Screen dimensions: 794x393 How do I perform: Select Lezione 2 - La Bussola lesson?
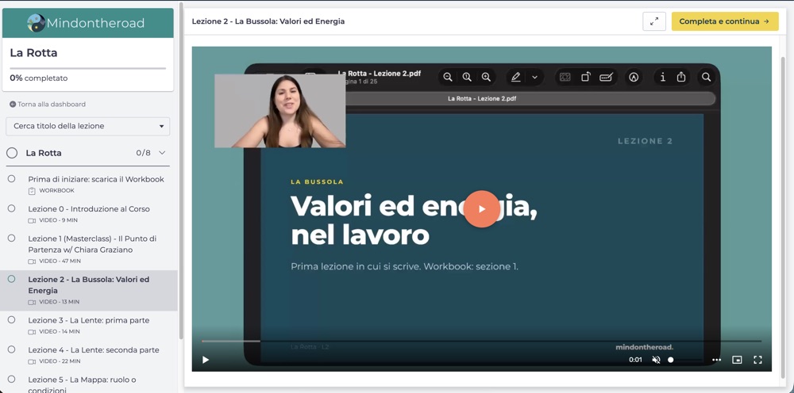coord(89,285)
